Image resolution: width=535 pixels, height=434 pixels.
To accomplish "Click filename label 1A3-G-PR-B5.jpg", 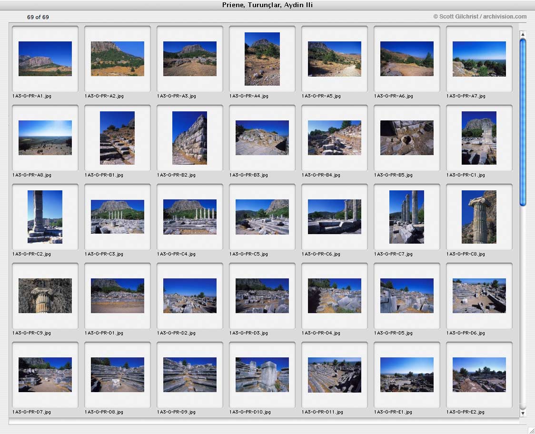I will [x=393, y=175].
